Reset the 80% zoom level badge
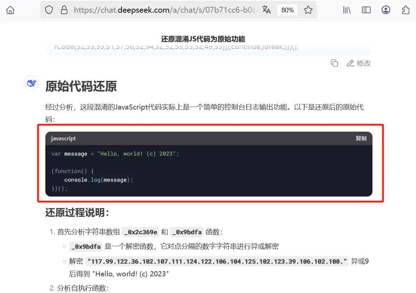This screenshot has width=416, height=293. 287,10
